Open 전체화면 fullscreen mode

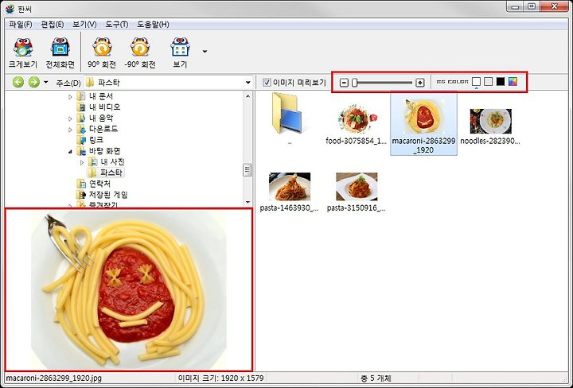point(60,53)
